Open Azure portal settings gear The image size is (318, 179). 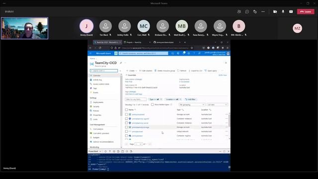point(189,53)
